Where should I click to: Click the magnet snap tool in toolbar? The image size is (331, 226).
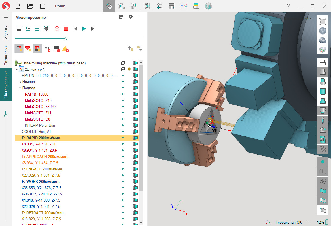click(x=109, y=6)
